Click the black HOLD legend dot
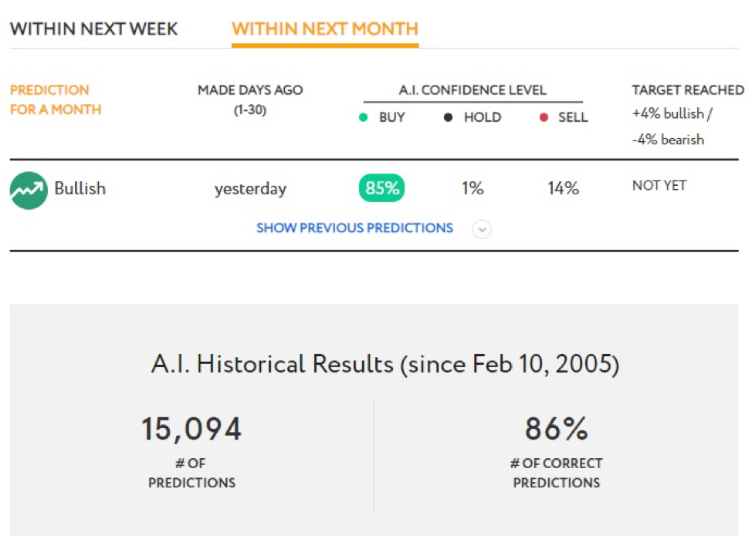 point(448,117)
